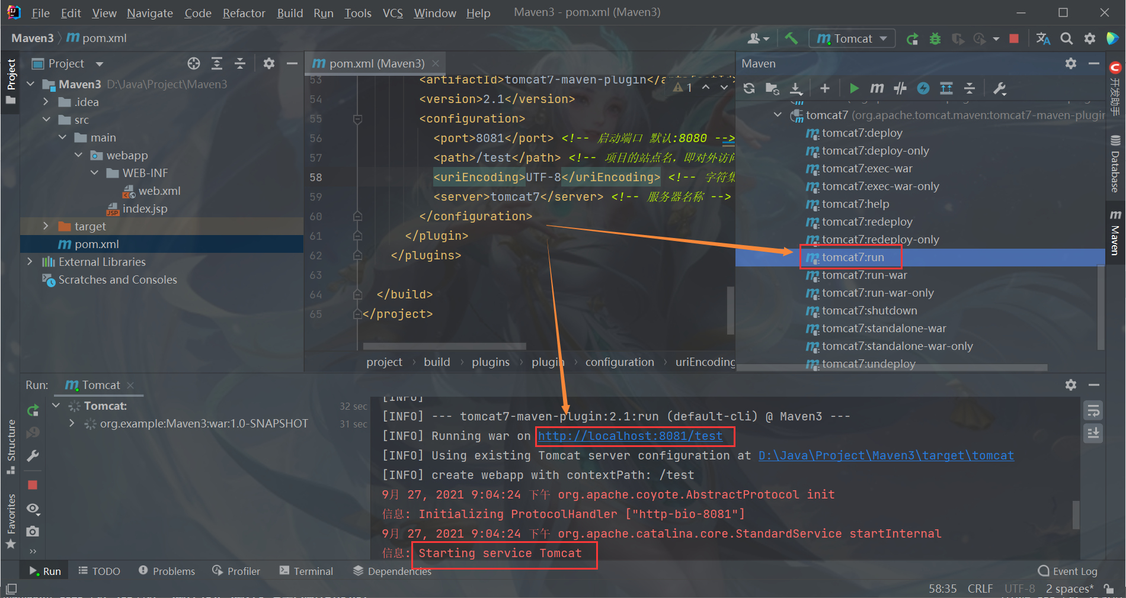Toggle scroll to end of console
The width and height of the screenshot is (1126, 598).
click(x=1093, y=433)
